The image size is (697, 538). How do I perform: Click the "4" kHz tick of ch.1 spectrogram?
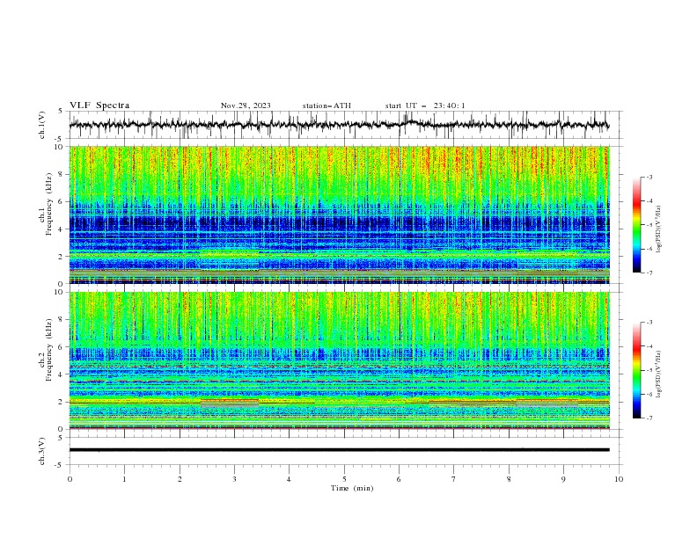62,229
